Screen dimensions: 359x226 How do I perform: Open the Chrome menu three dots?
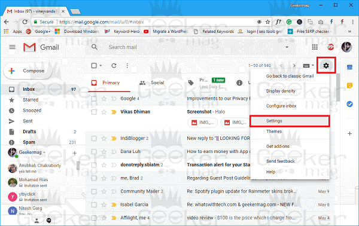352,22
